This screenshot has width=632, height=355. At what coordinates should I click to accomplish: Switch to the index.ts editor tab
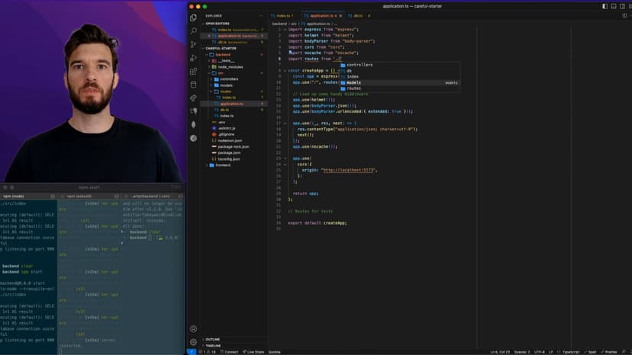(283, 15)
